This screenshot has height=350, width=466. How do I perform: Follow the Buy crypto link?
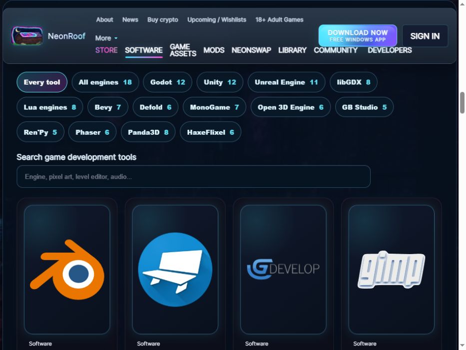(163, 19)
